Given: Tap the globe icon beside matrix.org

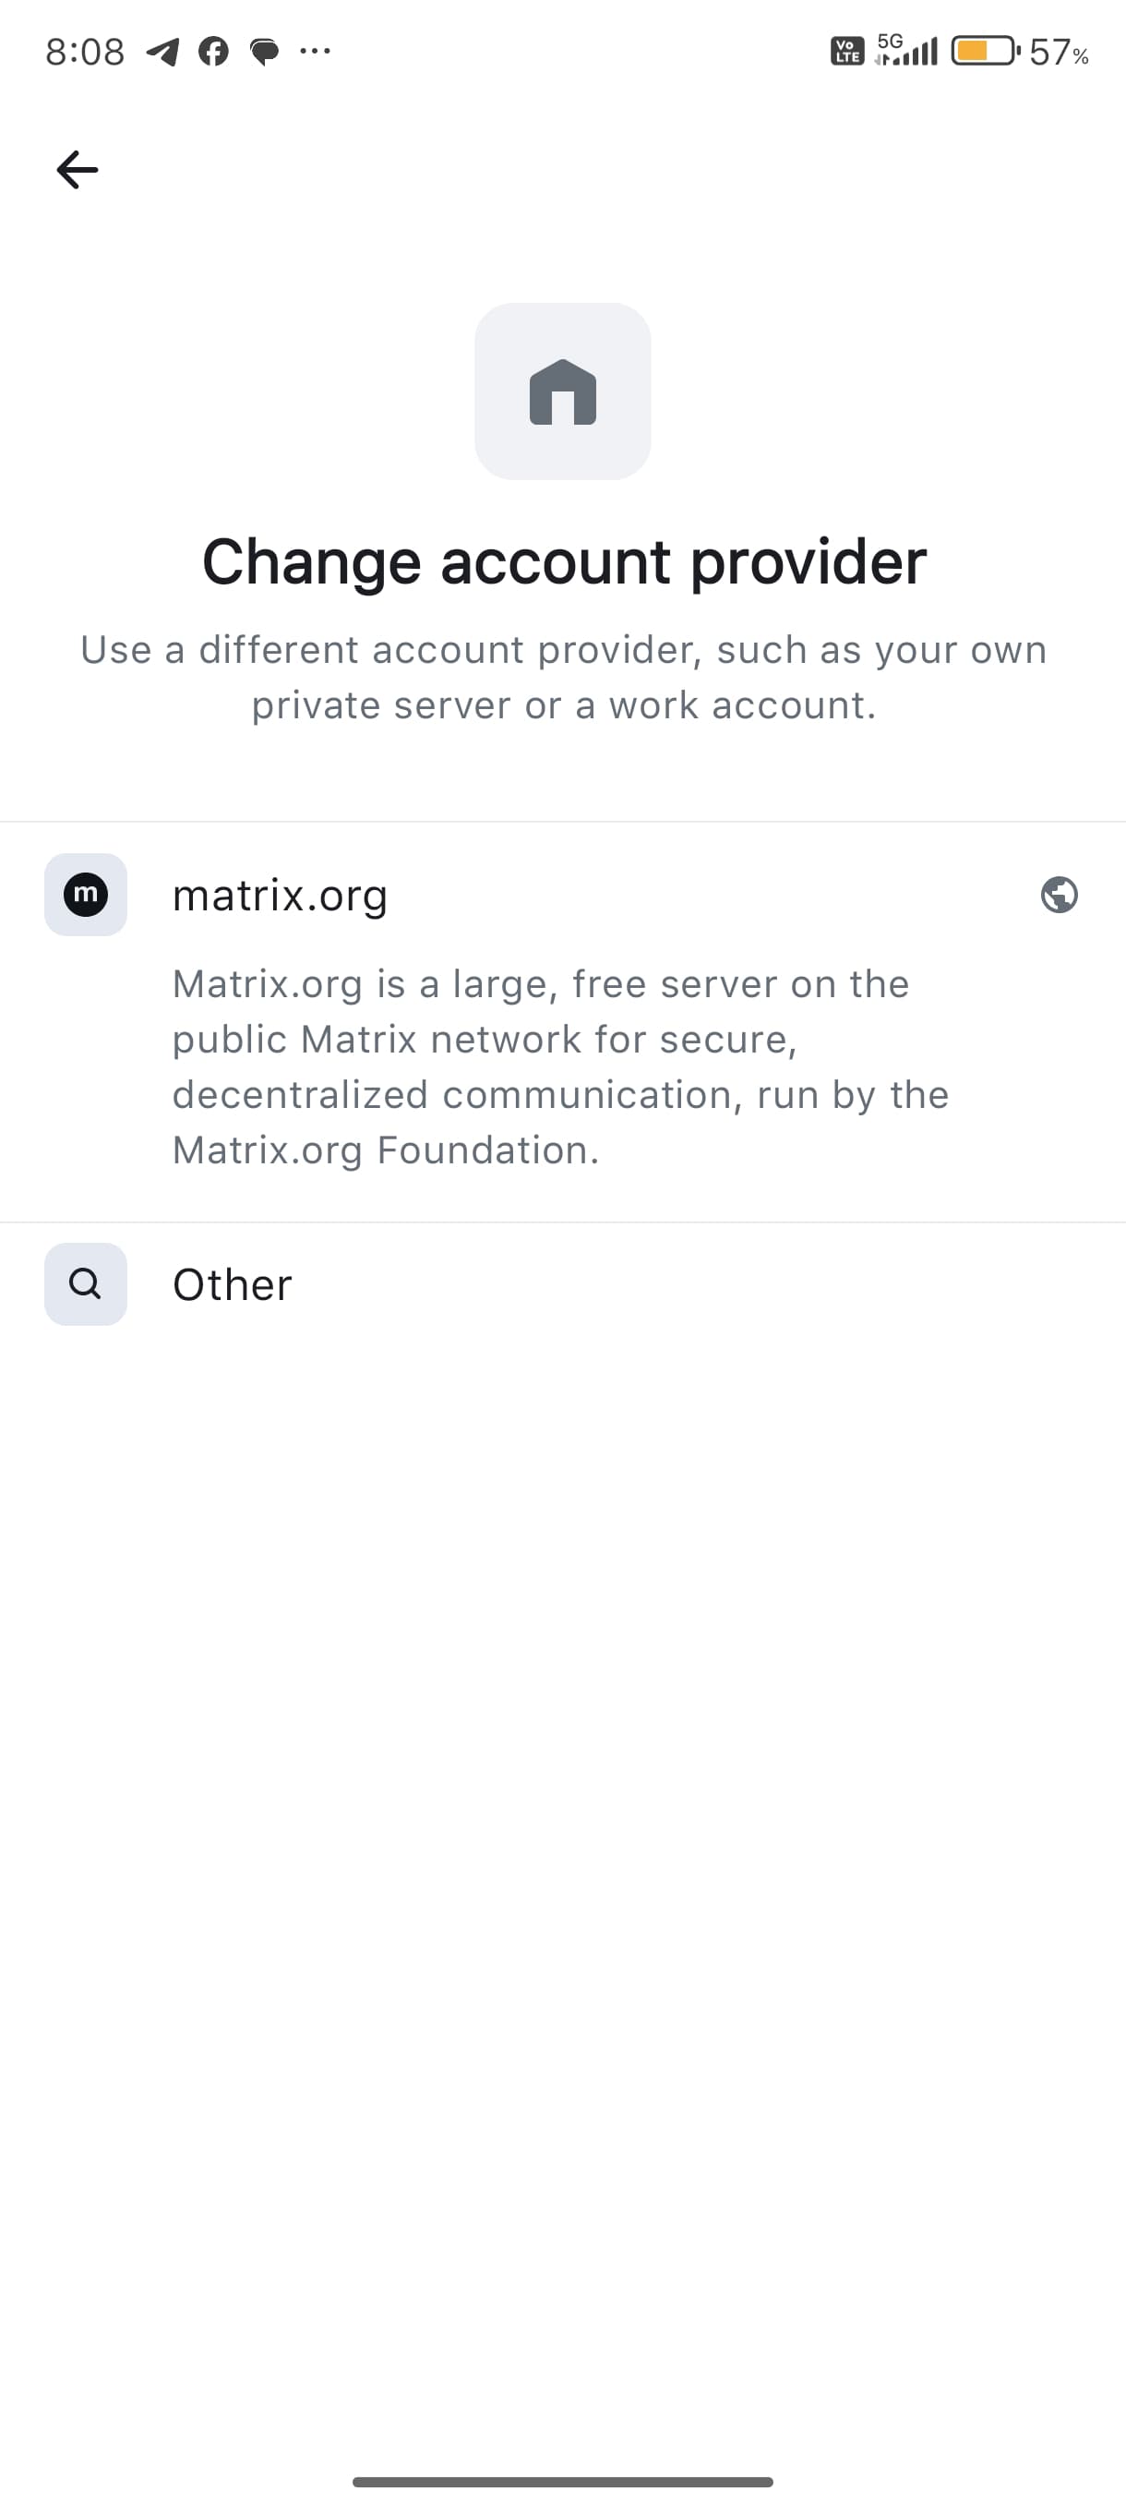Looking at the screenshot, I should pos(1058,895).
